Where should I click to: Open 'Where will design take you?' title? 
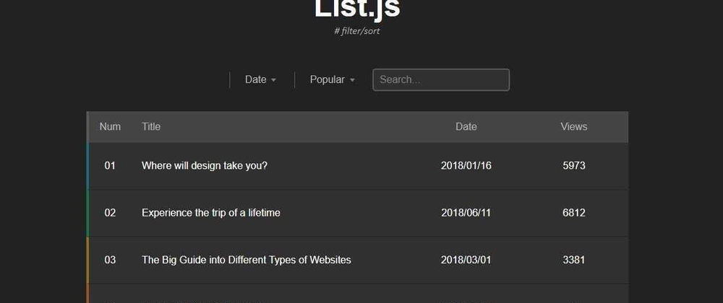coord(205,165)
